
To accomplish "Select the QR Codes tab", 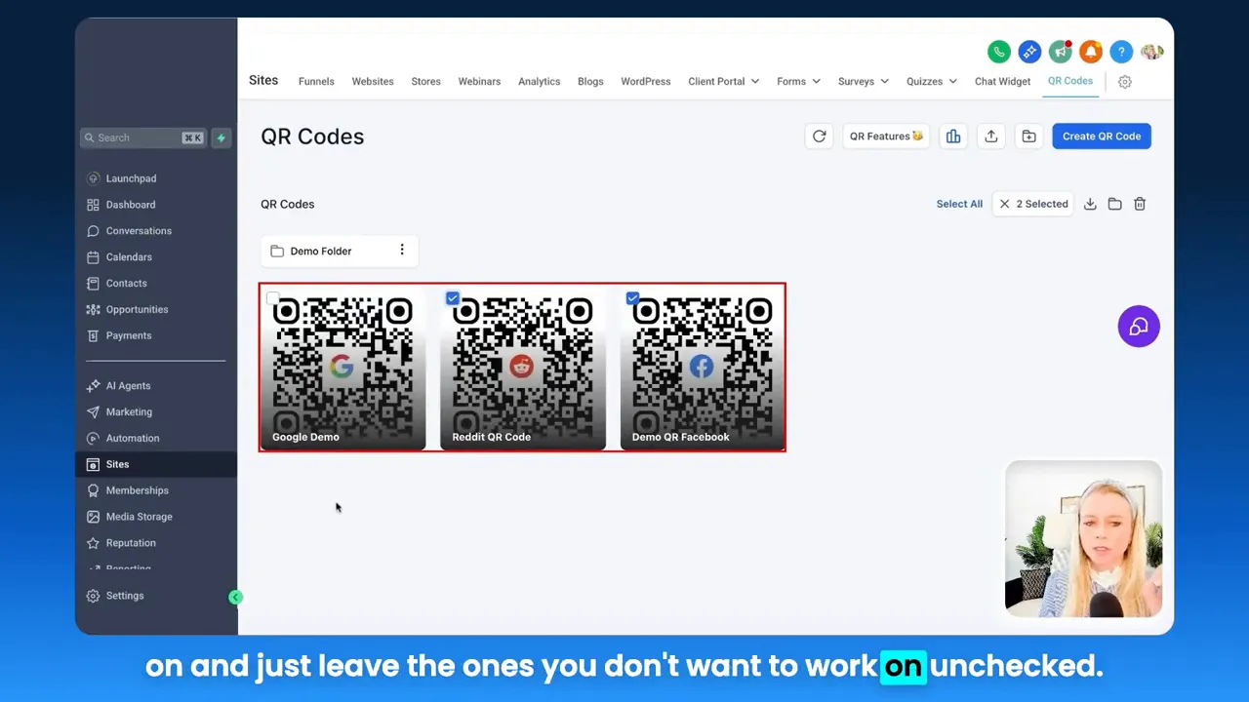I will pyautogui.click(x=1070, y=81).
